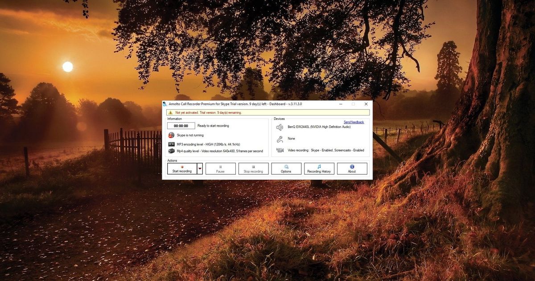
Task: Expand the Start recording dropdown arrow
Action: [x=201, y=167]
